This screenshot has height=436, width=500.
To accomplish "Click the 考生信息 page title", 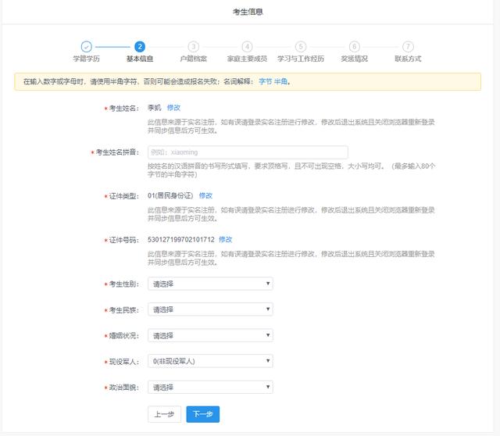I will 248,13.
